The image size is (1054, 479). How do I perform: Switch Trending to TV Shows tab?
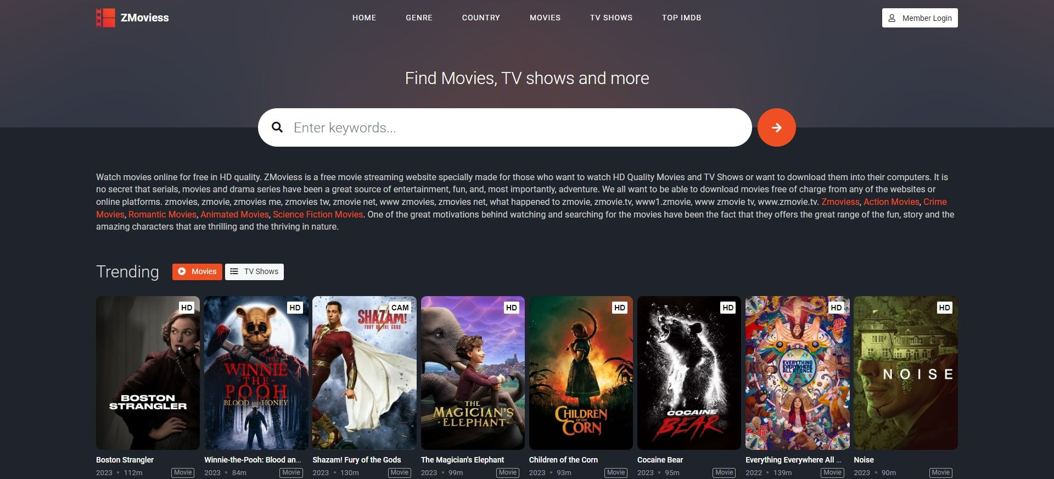click(x=254, y=271)
